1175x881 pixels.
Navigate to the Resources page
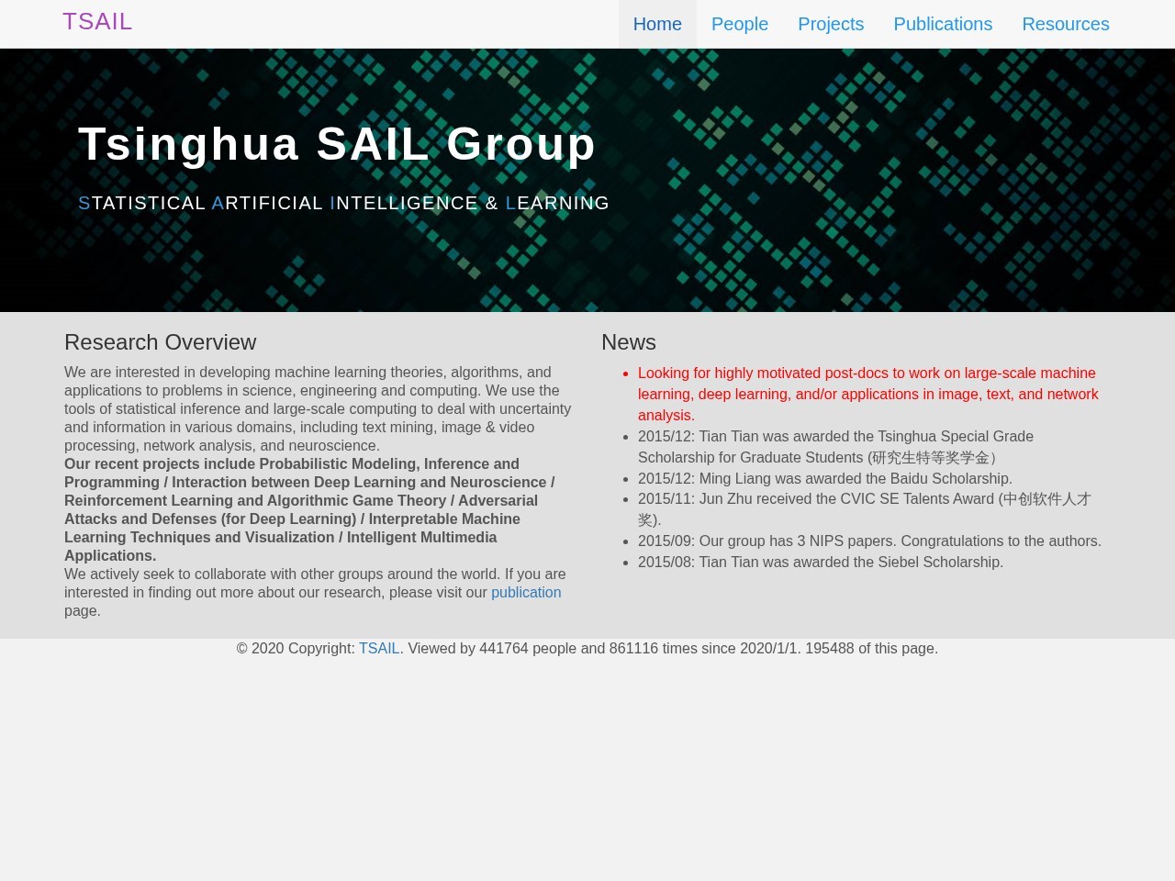point(1065,24)
